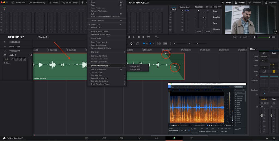This screenshot has width=279, height=141.
Task: Click F-E-D order button in Mixer
Action: click(x=264, y=61)
